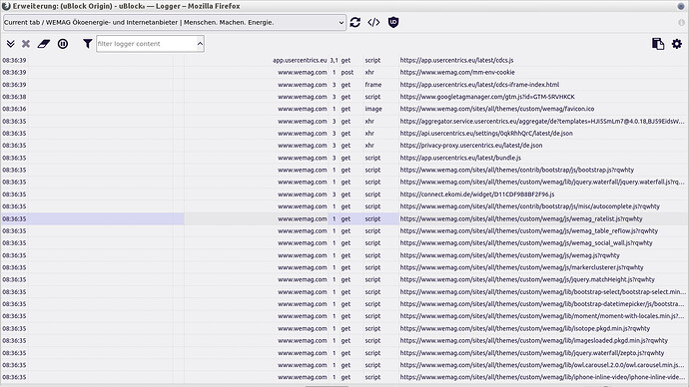The height and width of the screenshot is (387, 689).
Task: Click the connect.ekomi.de widget URL
Action: 477,193
